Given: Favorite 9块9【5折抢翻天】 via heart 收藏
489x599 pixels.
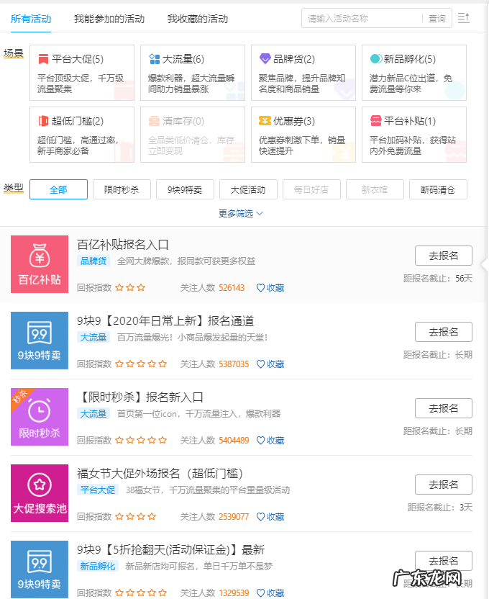Looking at the screenshot, I should [x=270, y=593].
